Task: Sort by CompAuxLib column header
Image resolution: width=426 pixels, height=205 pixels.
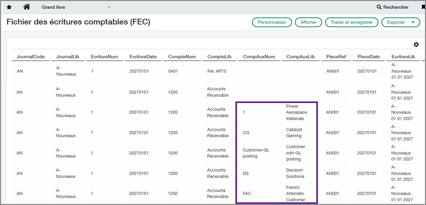Action: tap(300, 57)
